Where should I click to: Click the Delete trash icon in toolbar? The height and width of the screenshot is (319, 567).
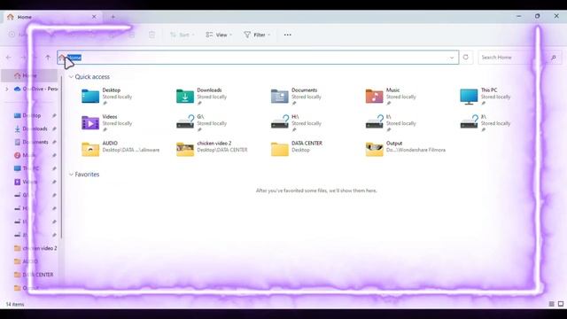click(151, 35)
